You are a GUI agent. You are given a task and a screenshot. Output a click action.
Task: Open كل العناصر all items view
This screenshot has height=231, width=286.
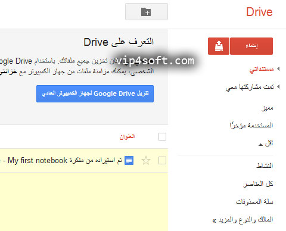coord(258,184)
